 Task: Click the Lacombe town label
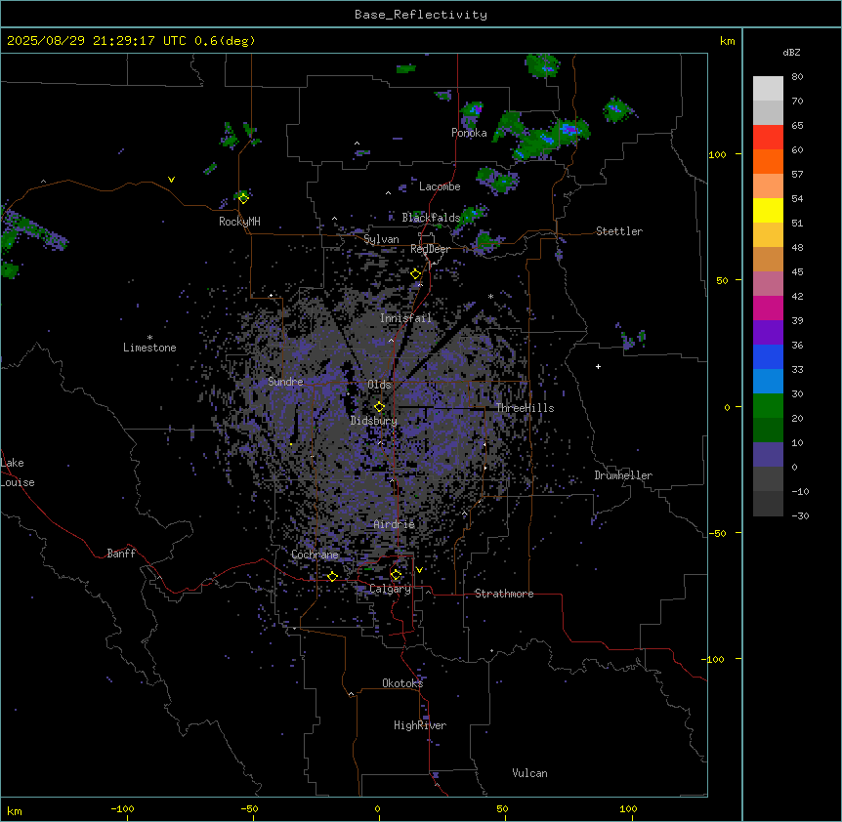(x=440, y=186)
